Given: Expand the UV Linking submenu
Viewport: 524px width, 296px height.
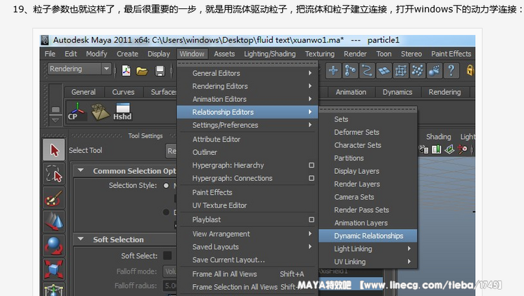Looking at the screenshot, I should click(368, 262).
